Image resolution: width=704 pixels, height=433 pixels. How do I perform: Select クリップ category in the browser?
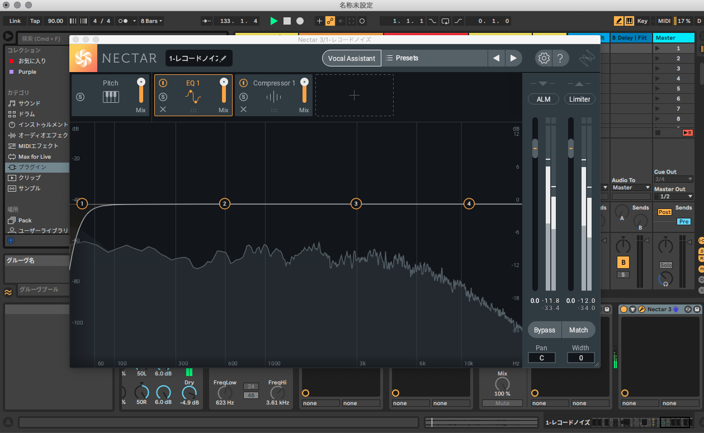pyautogui.click(x=30, y=178)
